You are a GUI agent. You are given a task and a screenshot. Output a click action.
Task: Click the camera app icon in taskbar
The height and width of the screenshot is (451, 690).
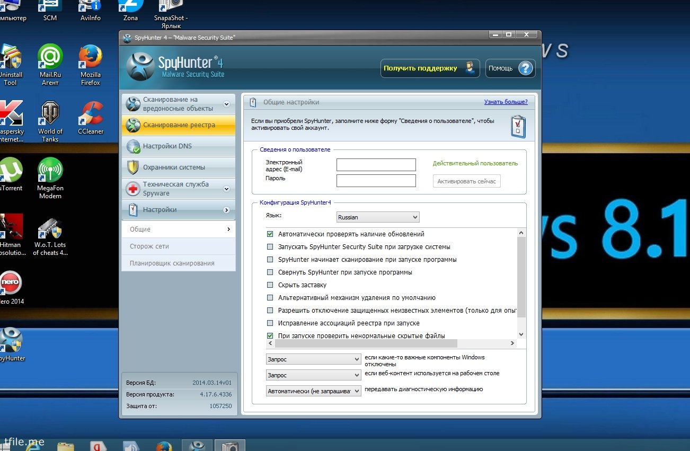coord(230,446)
